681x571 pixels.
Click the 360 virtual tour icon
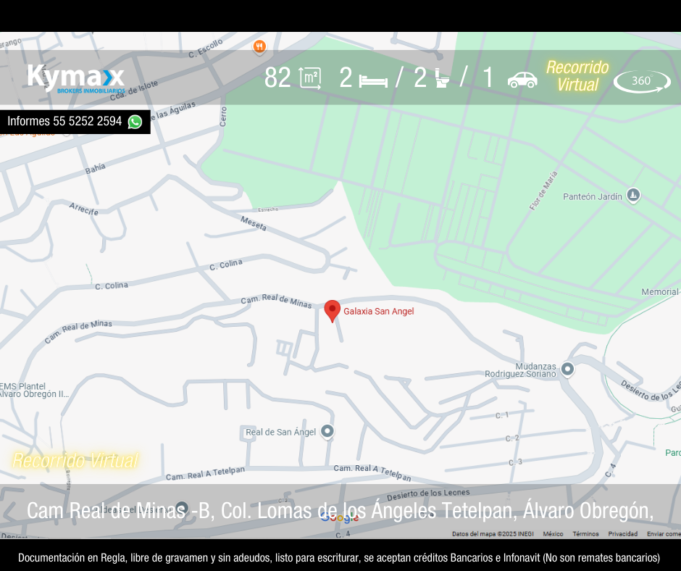pyautogui.click(x=642, y=81)
